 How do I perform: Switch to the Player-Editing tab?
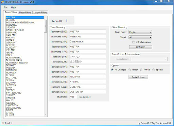(25, 13)
